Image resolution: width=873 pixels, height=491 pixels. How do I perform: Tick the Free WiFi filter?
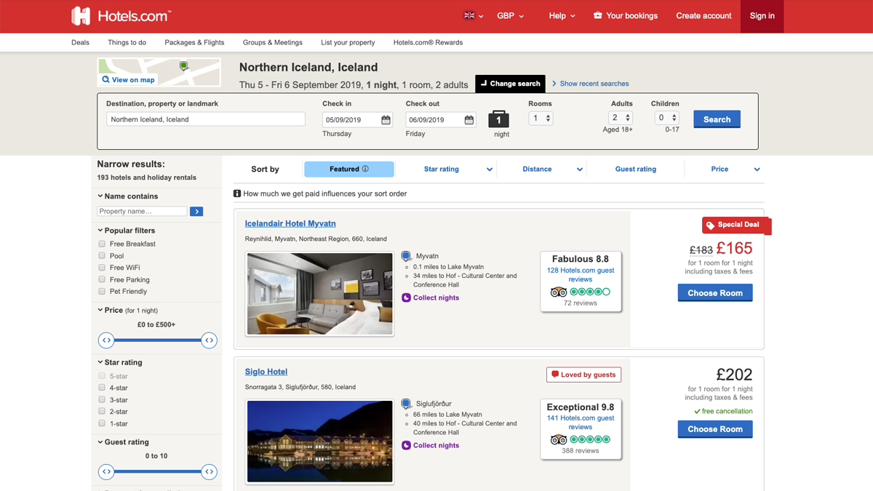coord(102,268)
